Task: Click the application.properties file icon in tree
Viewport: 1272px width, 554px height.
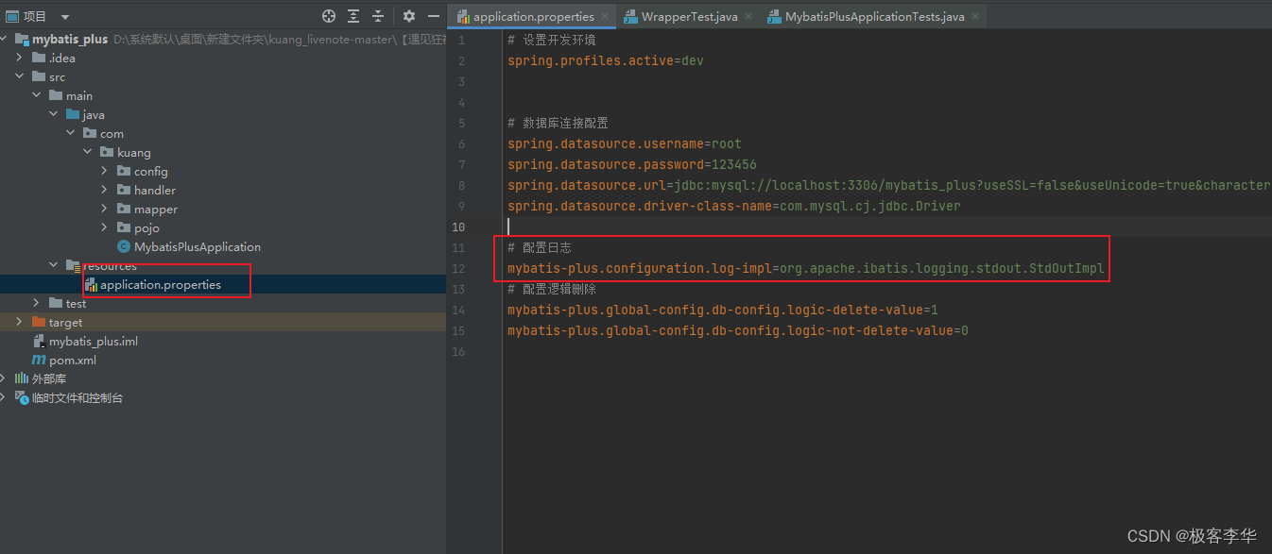Action: point(91,284)
